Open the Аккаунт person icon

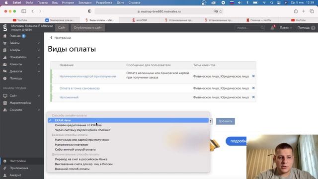coord(5,175)
